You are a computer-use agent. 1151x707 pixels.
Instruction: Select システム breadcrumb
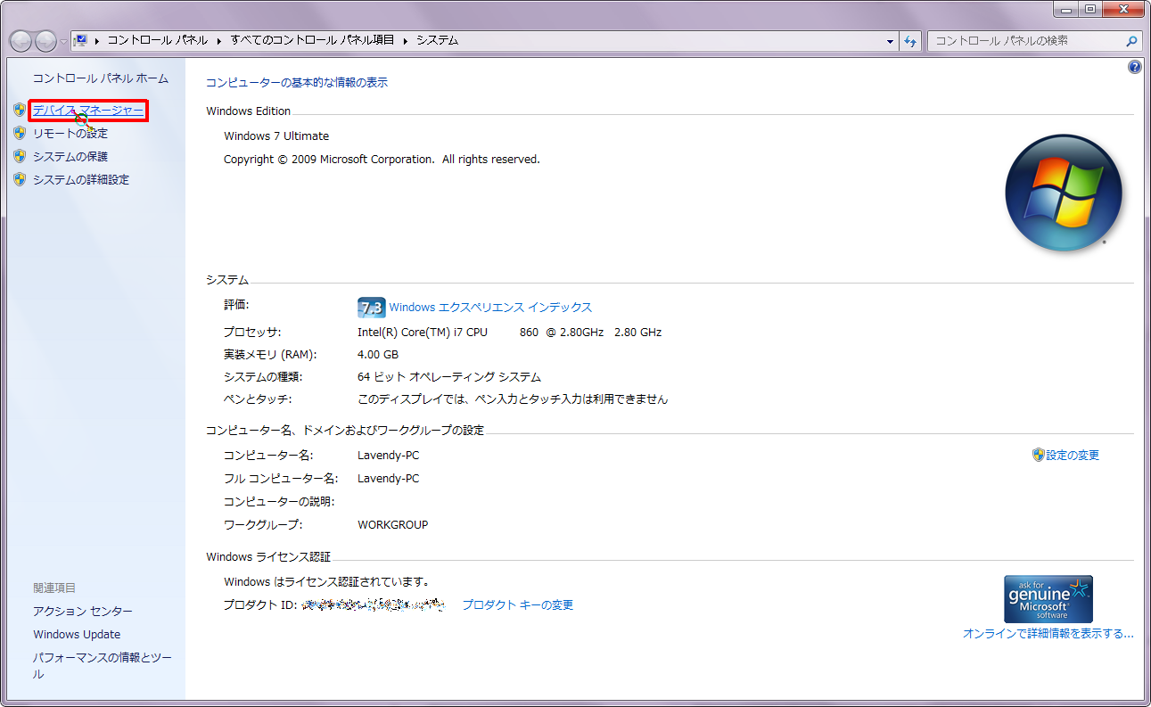pyautogui.click(x=438, y=40)
